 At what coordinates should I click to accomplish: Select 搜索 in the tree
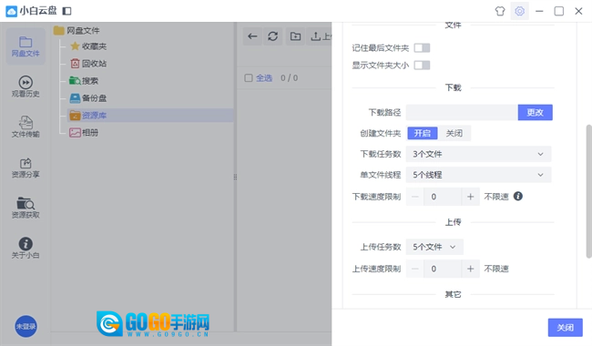click(84, 81)
